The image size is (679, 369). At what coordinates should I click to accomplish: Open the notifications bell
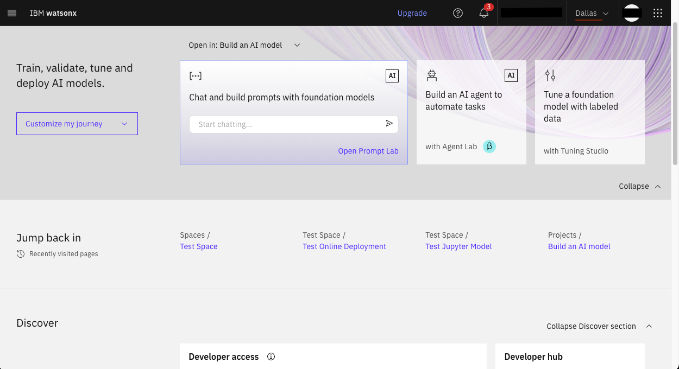tap(484, 13)
